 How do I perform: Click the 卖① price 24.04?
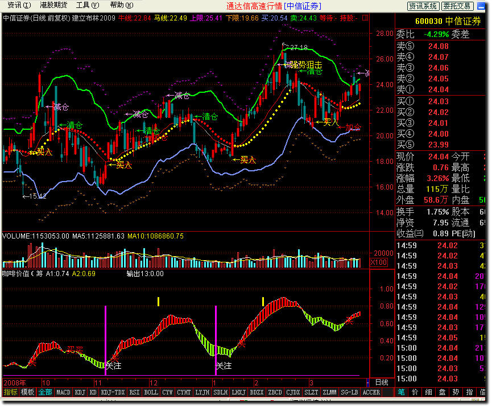(x=439, y=89)
